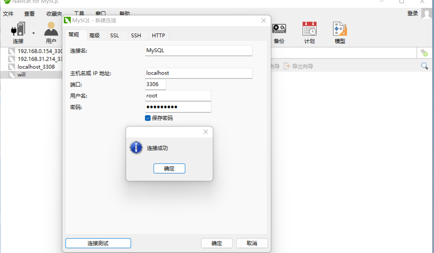434x253 pixels.
Task: Click the 连接测试 button
Action: click(x=98, y=243)
